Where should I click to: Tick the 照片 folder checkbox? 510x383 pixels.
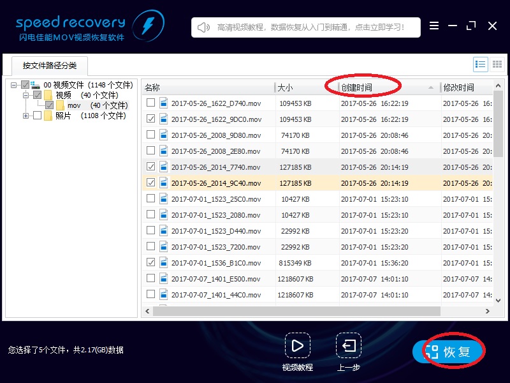coord(37,116)
